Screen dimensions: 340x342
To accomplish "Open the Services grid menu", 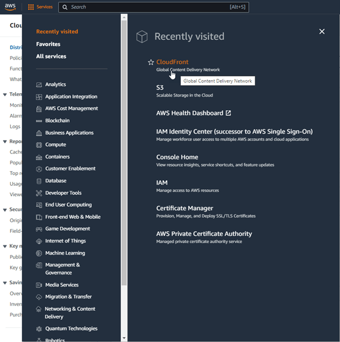I will pyautogui.click(x=40, y=7).
